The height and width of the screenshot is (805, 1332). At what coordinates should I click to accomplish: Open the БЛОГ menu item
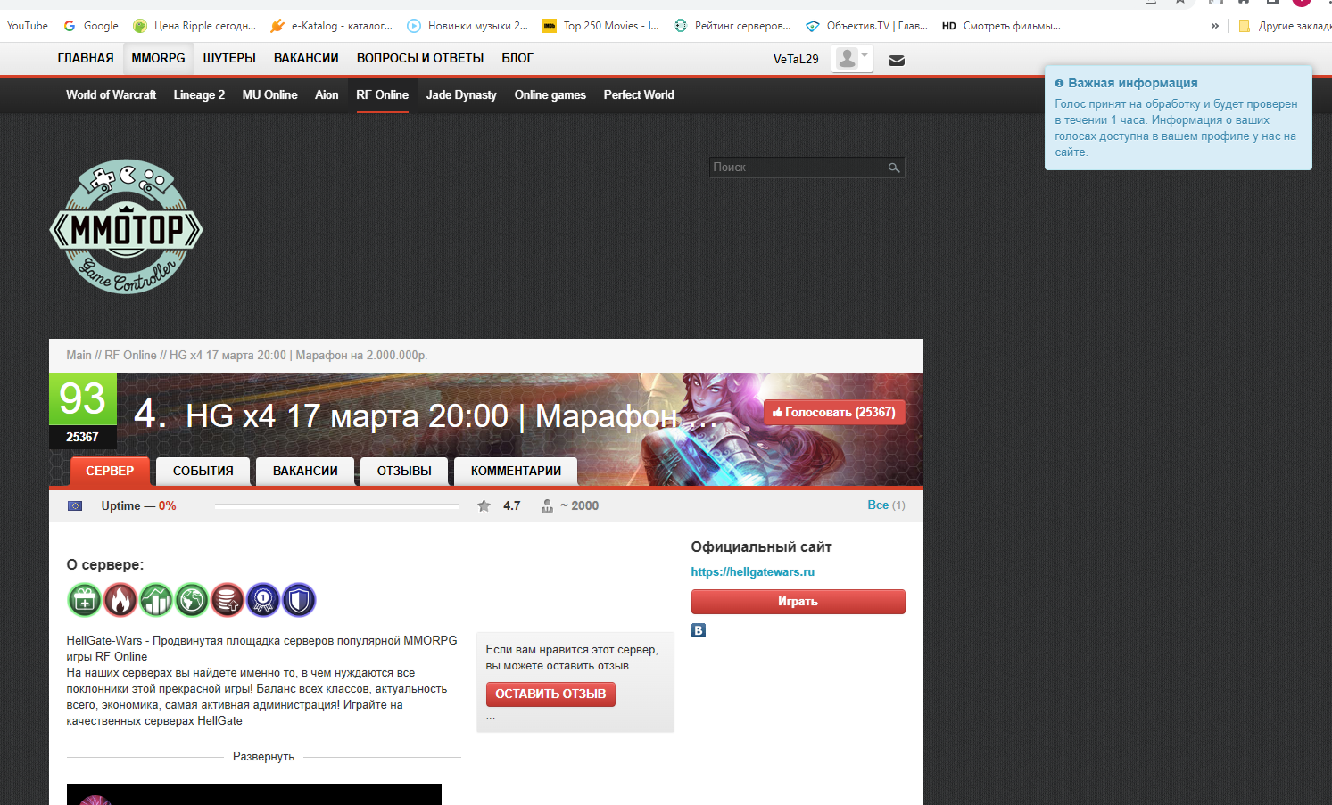(x=517, y=58)
